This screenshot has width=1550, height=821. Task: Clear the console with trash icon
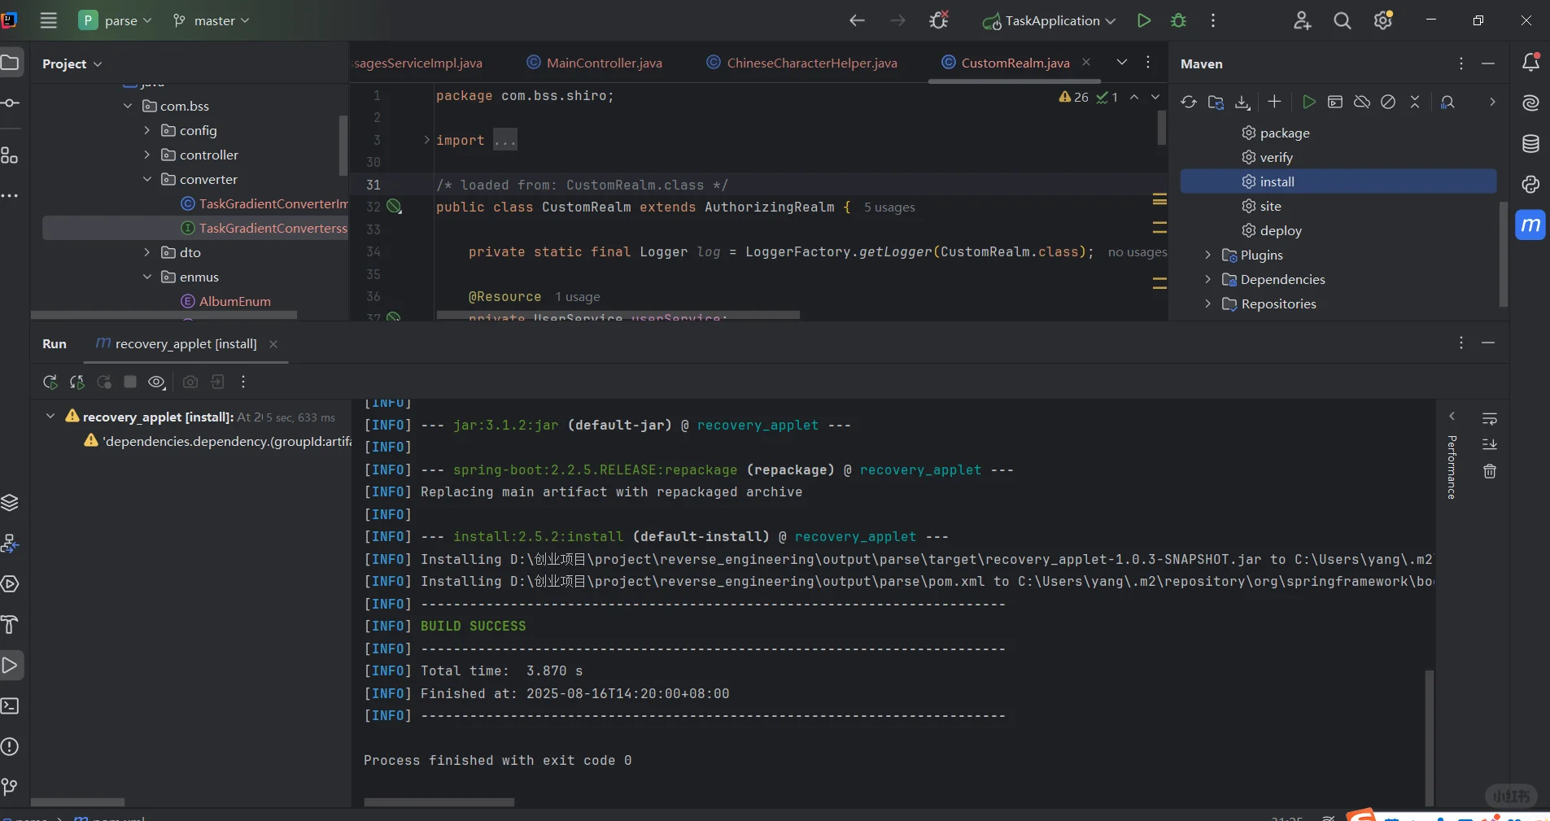[1490, 471]
